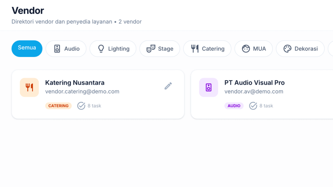This screenshot has height=187, width=333.
Task: Filter vendors by Lighting category
Action: pyautogui.click(x=113, y=49)
